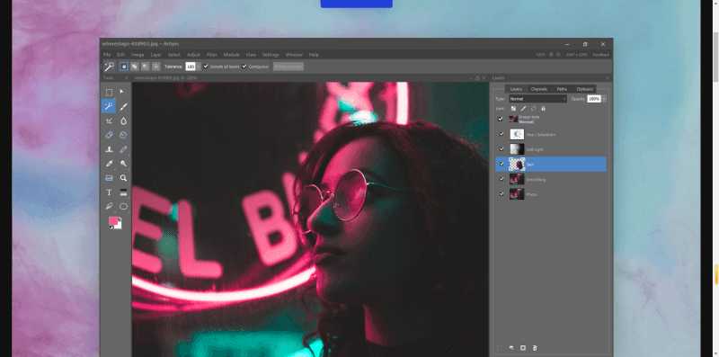Click the pink foreground color swatch
Viewport: 719px width, 357px height.
[x=113, y=220]
